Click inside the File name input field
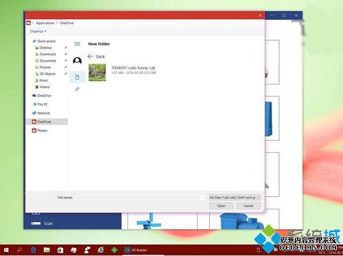 (137, 198)
